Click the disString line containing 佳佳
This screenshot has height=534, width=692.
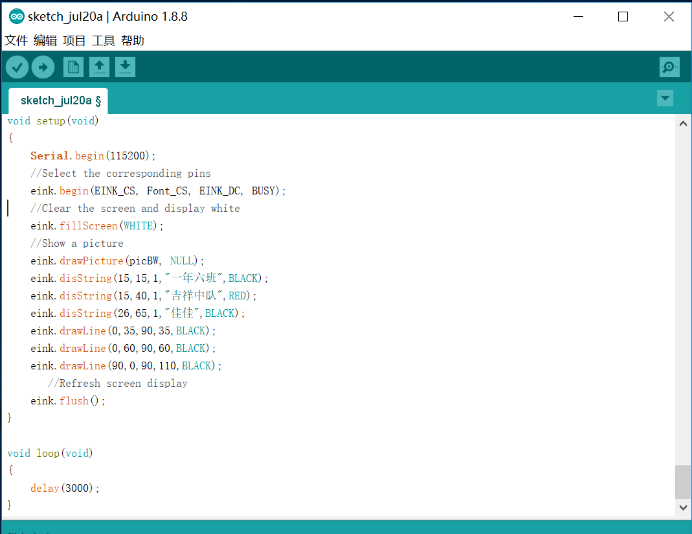click(x=138, y=313)
